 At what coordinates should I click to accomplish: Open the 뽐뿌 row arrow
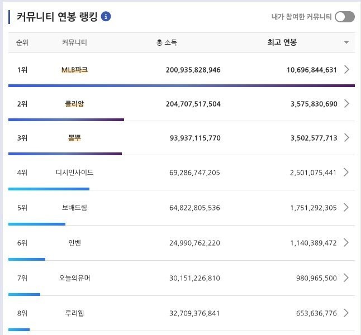[347, 138]
